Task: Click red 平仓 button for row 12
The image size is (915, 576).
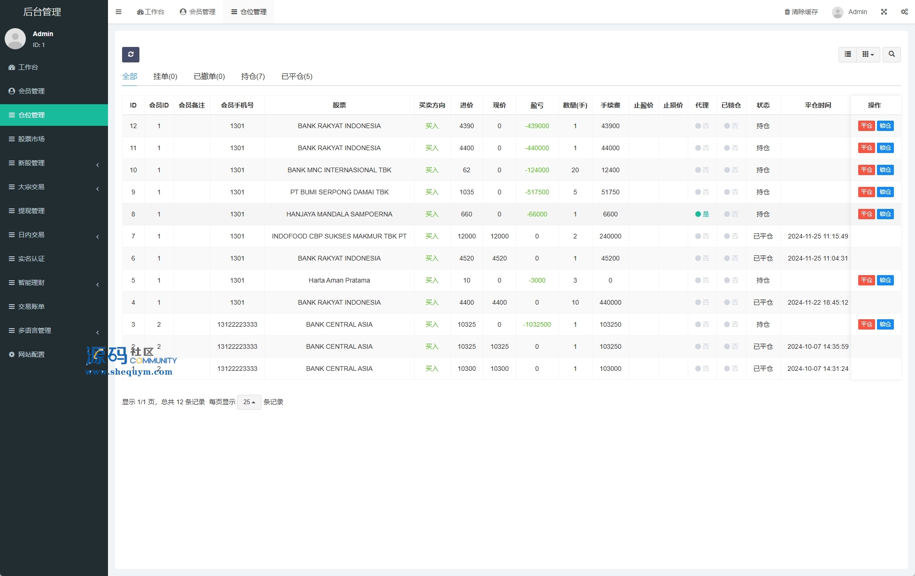Action: (866, 126)
